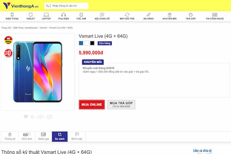Choose the blue color swatch

click(x=81, y=43)
